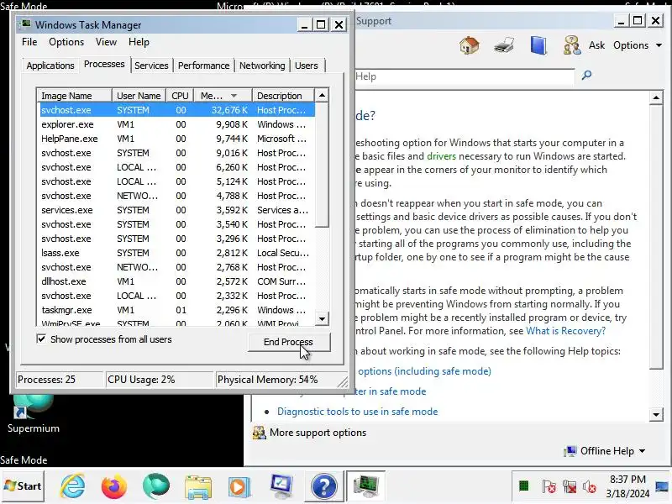Switch to Help and Support taskbar button
This screenshot has width=672, height=504.
[x=324, y=486]
